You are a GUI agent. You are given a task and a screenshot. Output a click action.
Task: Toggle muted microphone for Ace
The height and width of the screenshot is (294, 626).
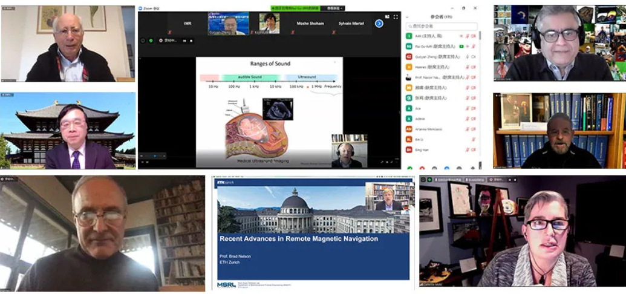(x=467, y=108)
